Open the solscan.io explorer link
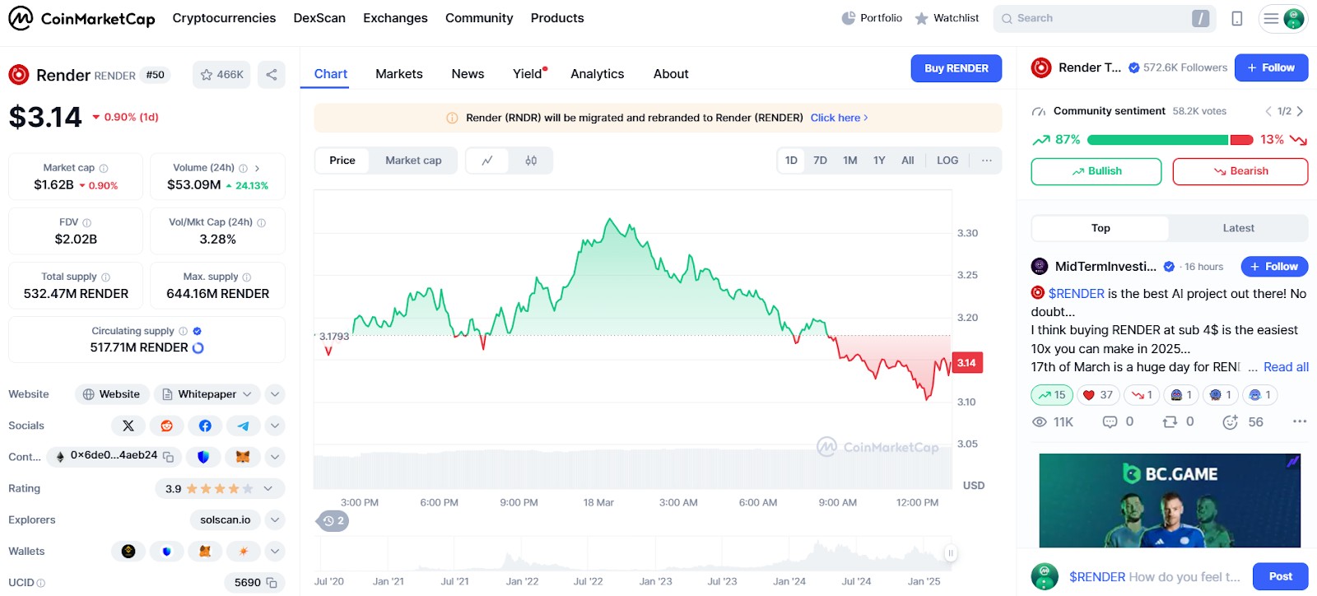This screenshot has width=1317, height=596. point(226,520)
